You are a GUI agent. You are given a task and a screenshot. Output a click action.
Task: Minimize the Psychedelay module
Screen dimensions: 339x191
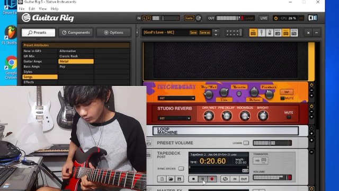coord(311,90)
